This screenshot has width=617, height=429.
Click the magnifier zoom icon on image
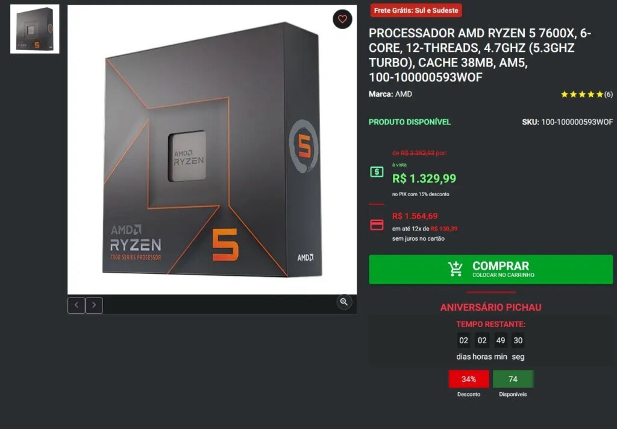pos(344,302)
